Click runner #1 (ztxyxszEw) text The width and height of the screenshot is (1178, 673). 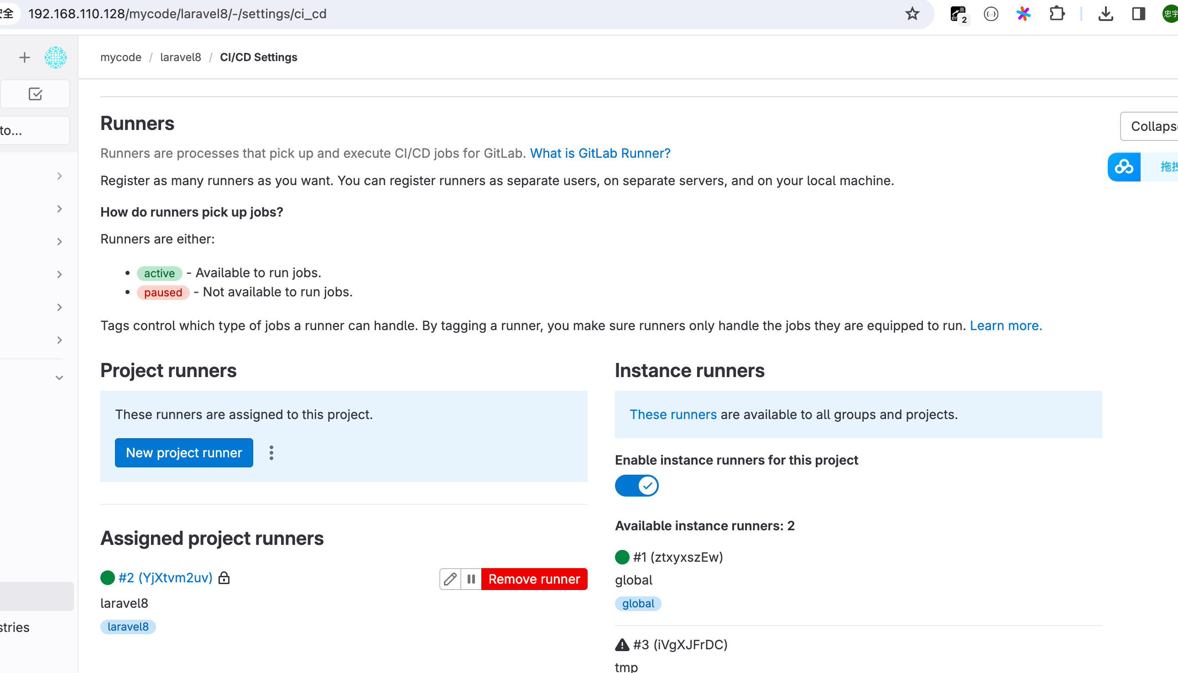678,557
